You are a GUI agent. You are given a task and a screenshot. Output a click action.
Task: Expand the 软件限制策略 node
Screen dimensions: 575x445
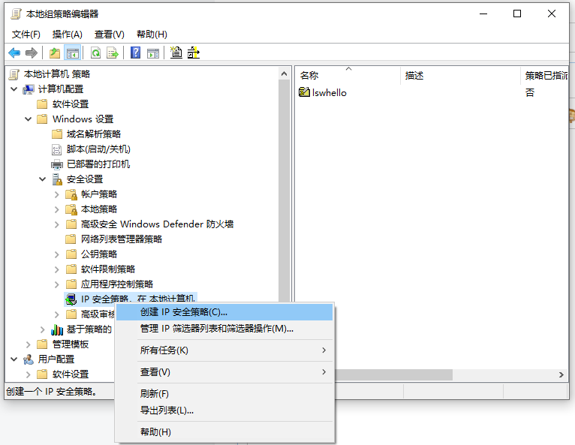pyautogui.click(x=57, y=269)
